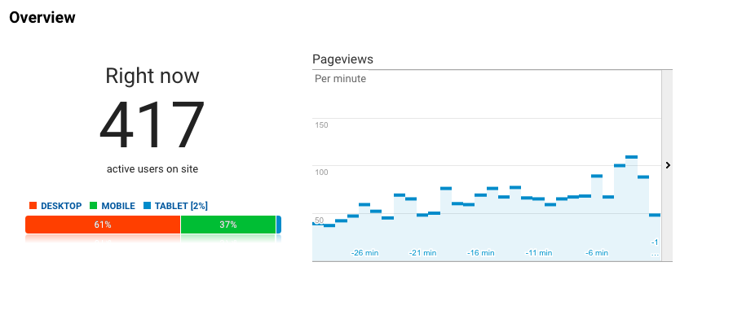Select the TABLET [2%] legend label
Screen dimensions: 733x310
(x=181, y=206)
